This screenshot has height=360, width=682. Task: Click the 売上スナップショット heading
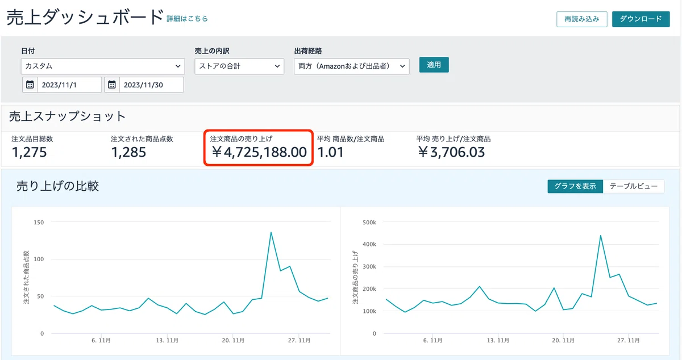[67, 117]
